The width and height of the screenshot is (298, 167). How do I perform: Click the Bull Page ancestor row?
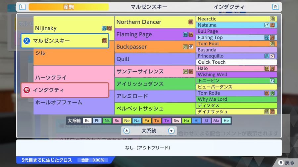236,31
